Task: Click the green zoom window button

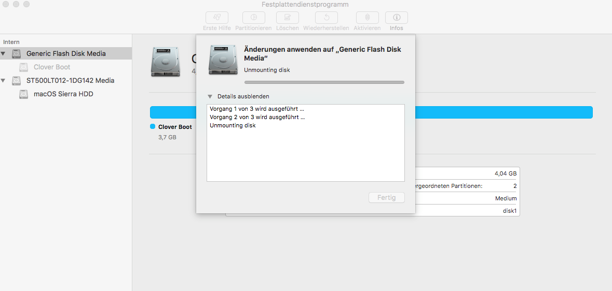Action: pyautogui.click(x=26, y=4)
